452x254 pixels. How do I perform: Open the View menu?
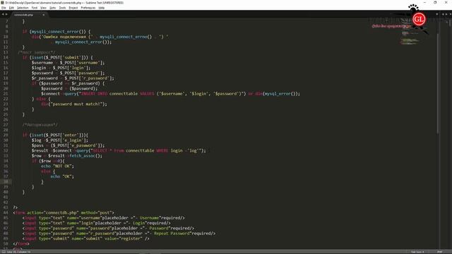tap(43, 8)
